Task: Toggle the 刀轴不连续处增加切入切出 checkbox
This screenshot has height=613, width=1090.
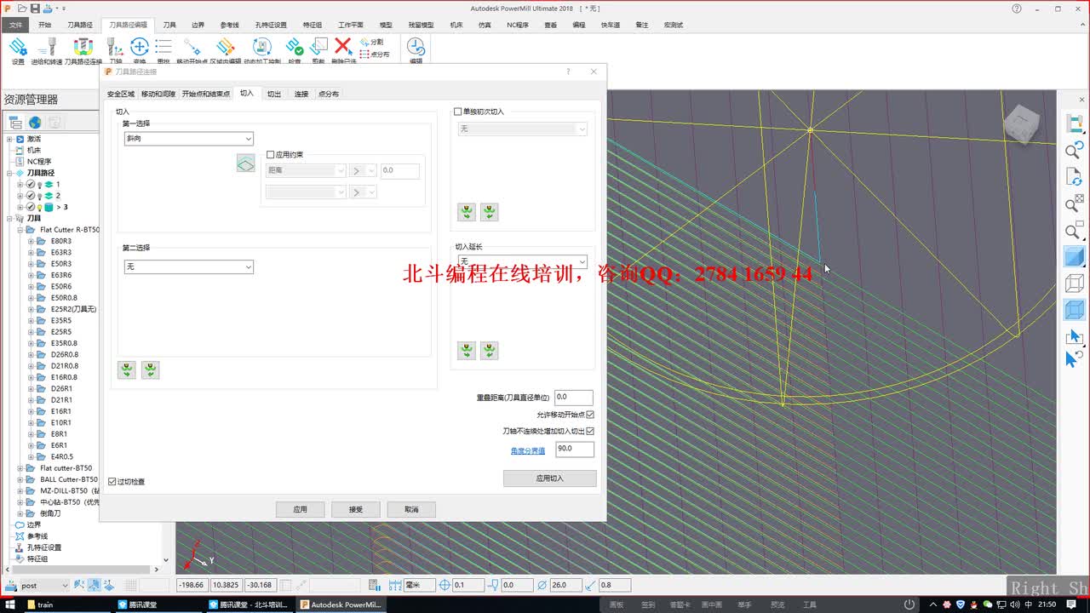Action: click(590, 432)
